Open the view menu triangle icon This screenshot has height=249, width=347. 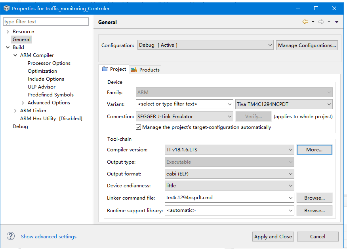337,22
